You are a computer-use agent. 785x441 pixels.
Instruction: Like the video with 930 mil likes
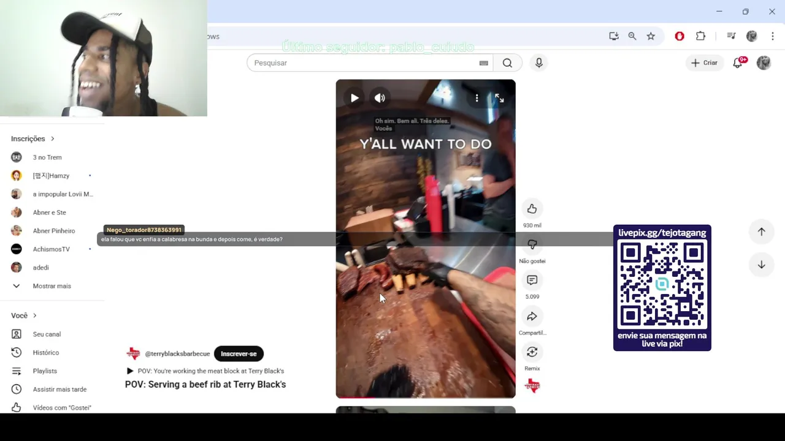click(532, 209)
